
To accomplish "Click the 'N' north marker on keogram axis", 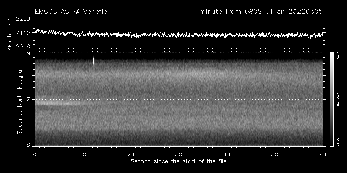I will (x=28, y=53).
